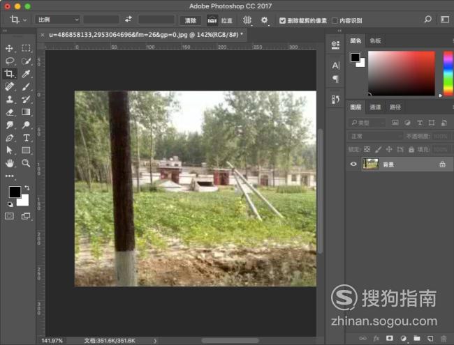Screen dimensions: 454x345
Task: Open the Edit Toolbar three-dots menu
Action: point(9,176)
